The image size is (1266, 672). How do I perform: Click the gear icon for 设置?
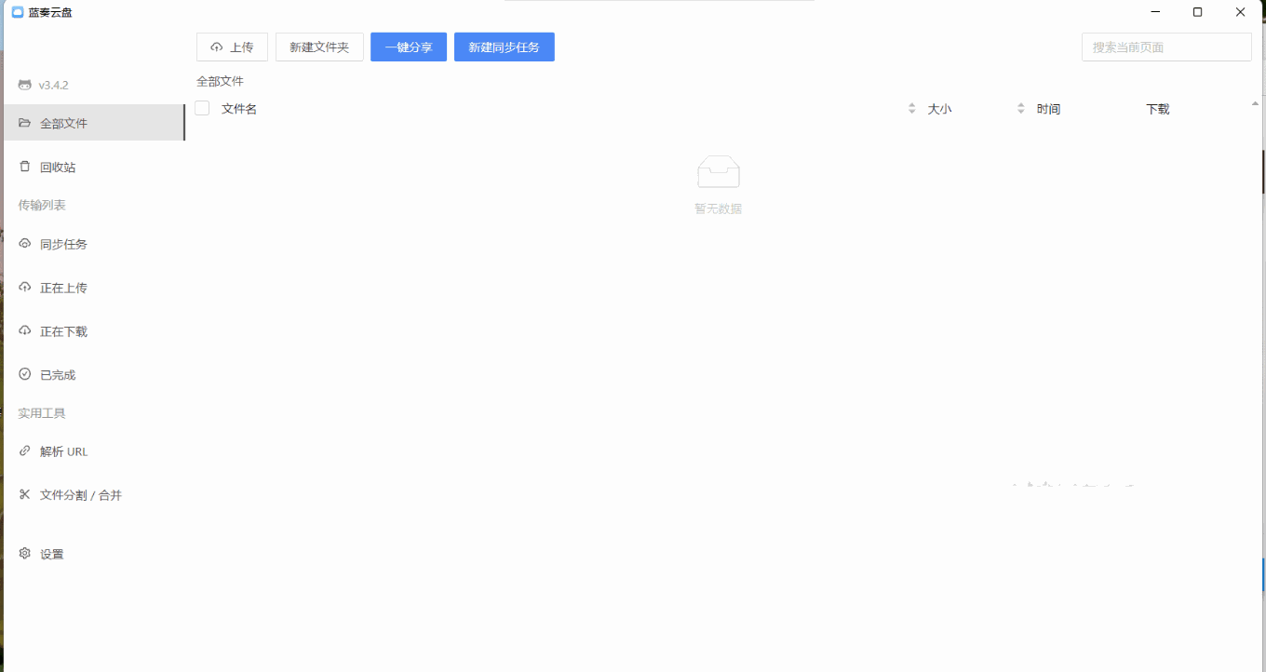(25, 554)
